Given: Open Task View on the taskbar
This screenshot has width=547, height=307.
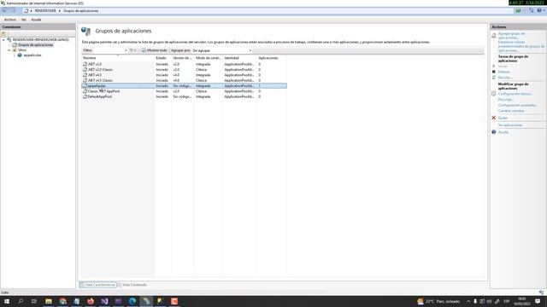Looking at the screenshot, I should point(34,301).
